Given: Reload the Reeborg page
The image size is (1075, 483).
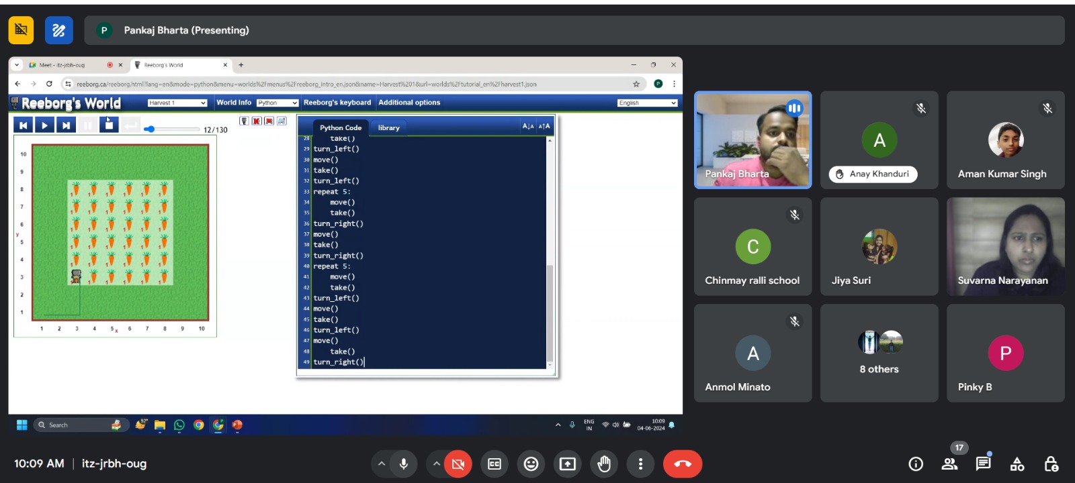Looking at the screenshot, I should [x=49, y=84].
